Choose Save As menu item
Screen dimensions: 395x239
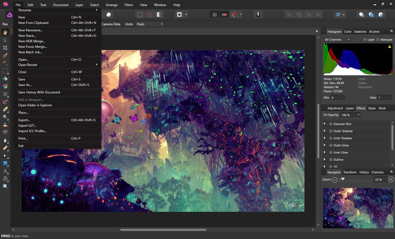click(57, 85)
